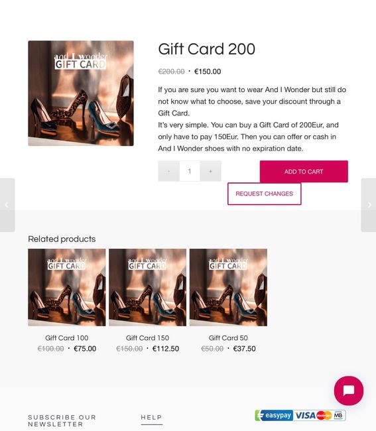Open Gift Card 50 product thumbnail
376x431 pixels.
tap(228, 287)
